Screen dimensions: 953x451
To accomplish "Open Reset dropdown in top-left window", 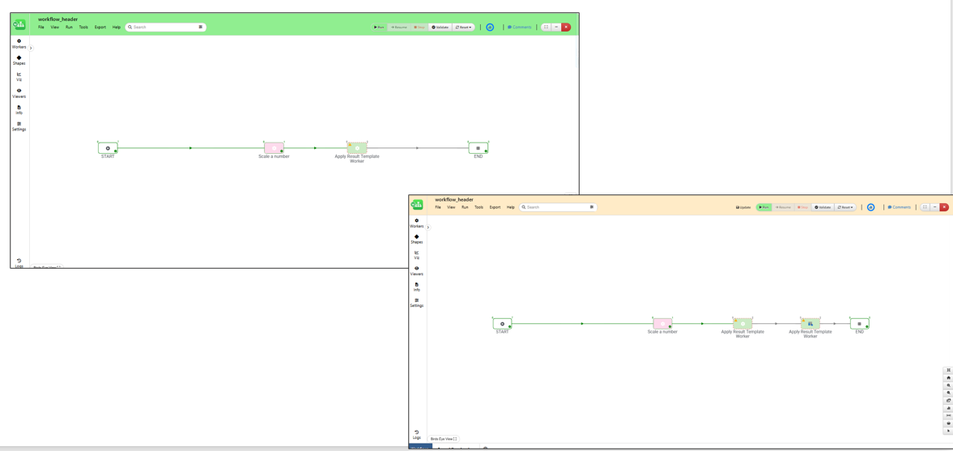I will 463,28.
